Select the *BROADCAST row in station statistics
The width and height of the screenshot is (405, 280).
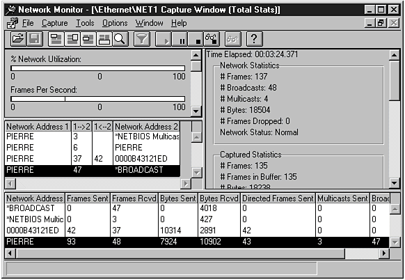(197, 208)
